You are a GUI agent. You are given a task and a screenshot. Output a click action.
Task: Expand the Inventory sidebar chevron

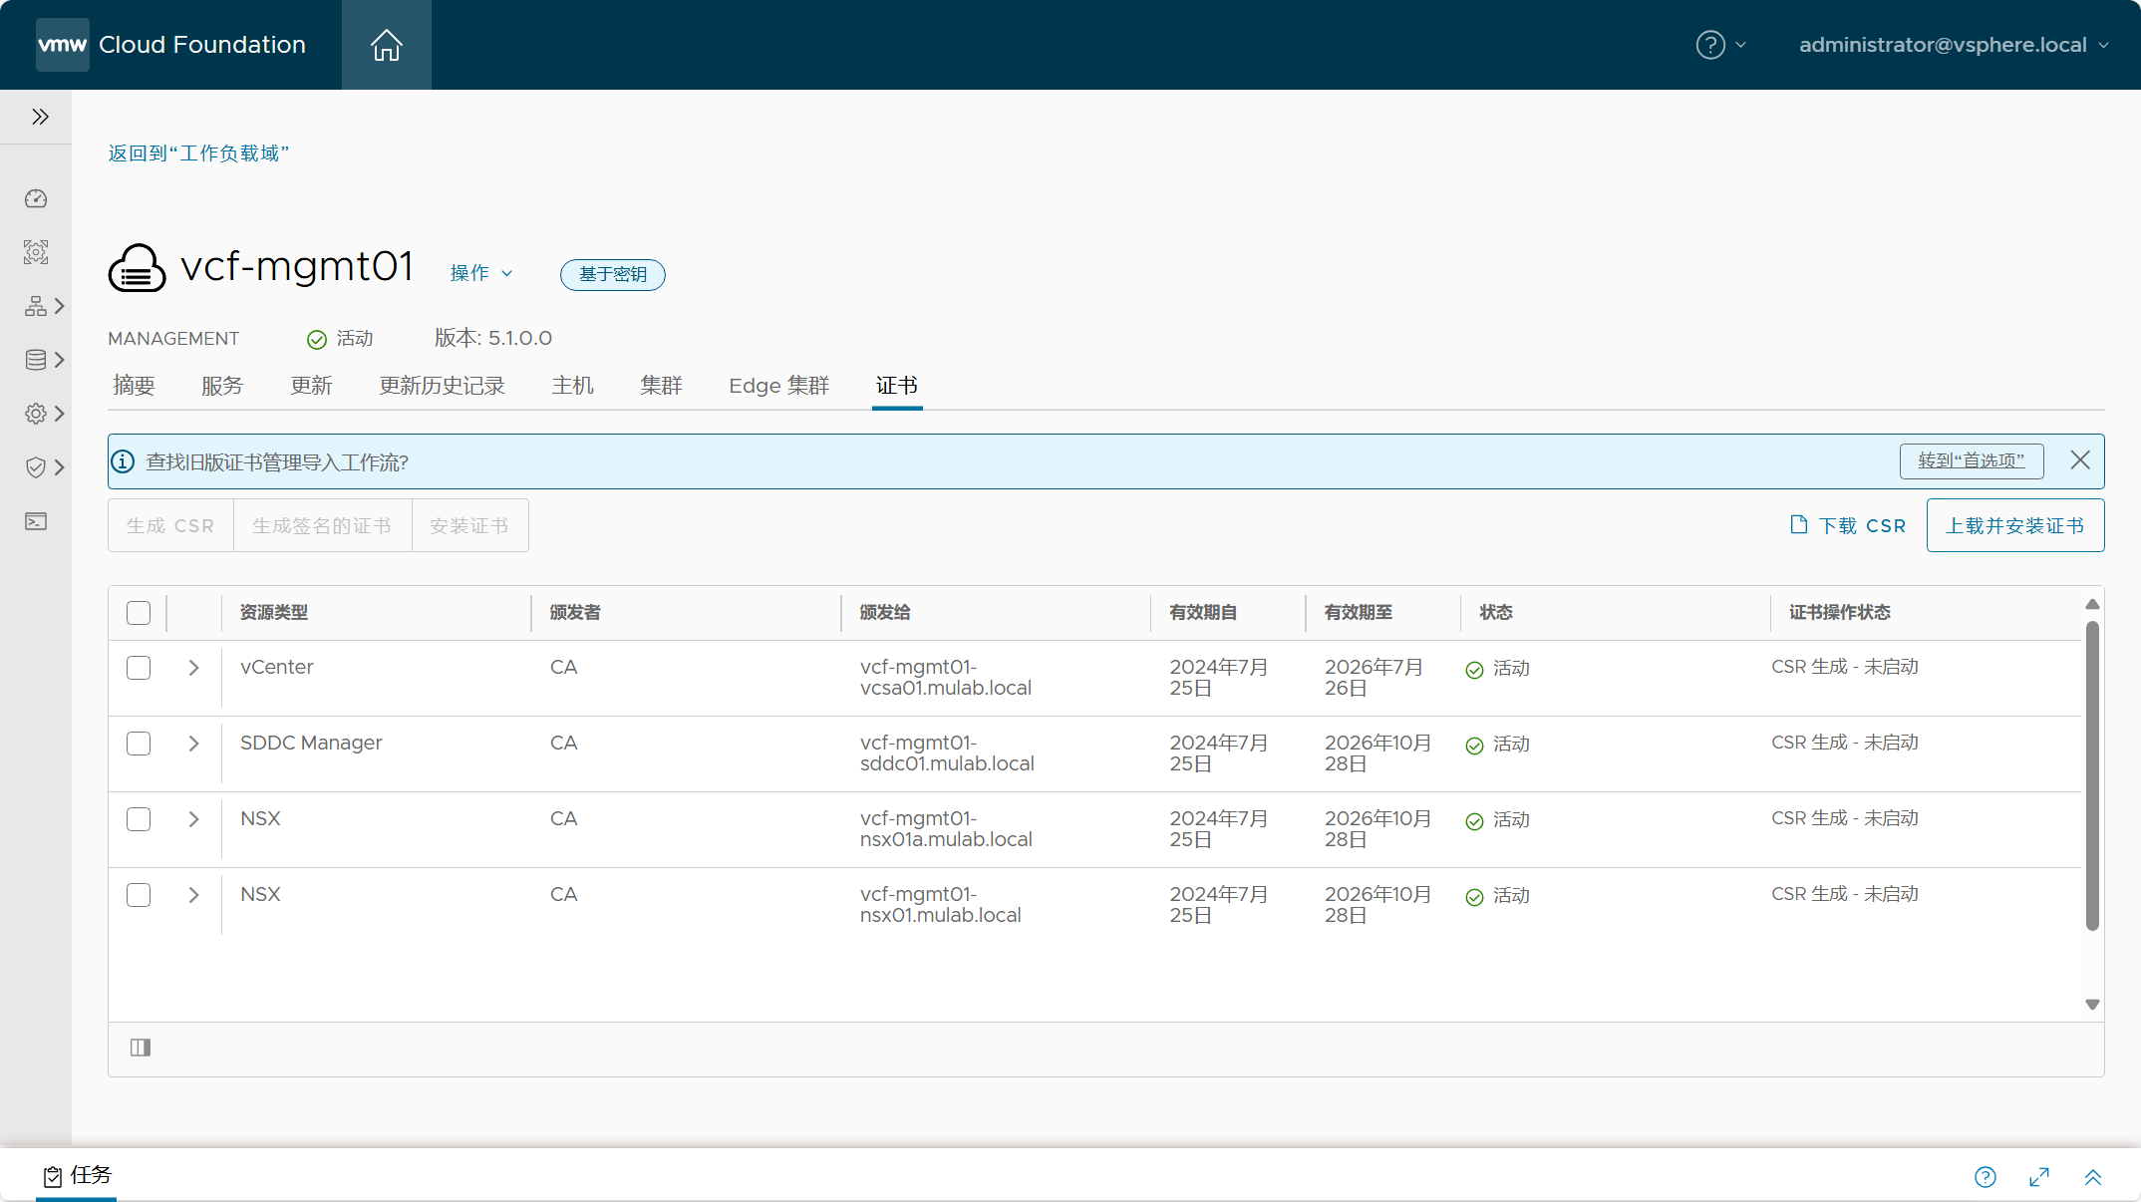60,306
